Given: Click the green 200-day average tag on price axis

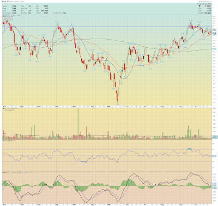Looking at the screenshot, I should [x=215, y=49].
